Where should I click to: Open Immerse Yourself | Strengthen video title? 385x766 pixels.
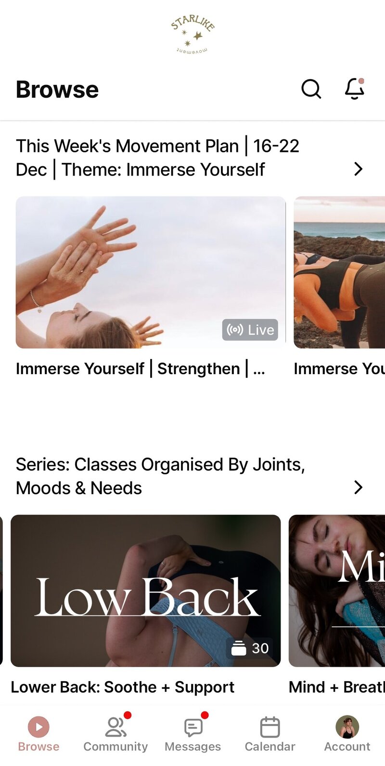point(140,369)
